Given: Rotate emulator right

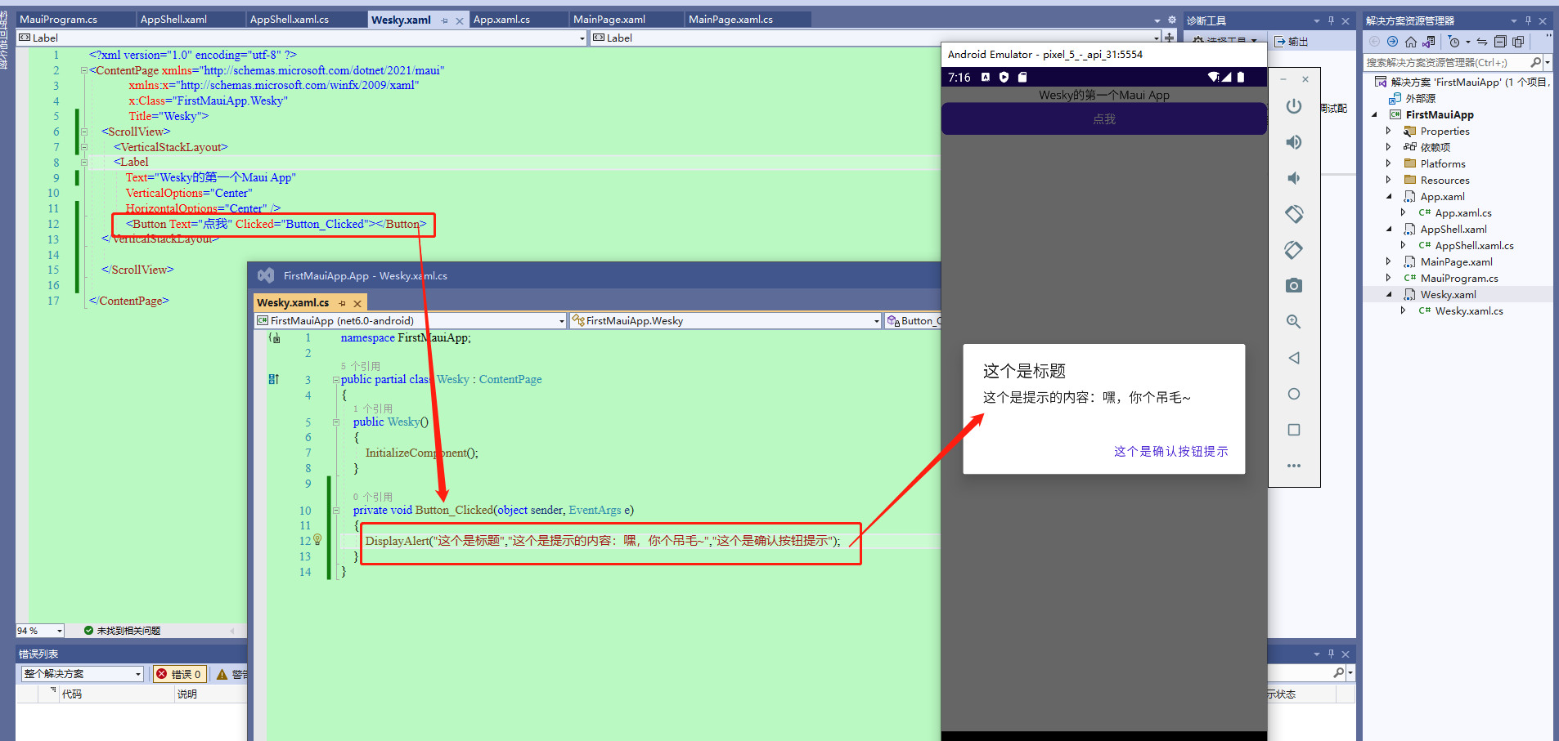Looking at the screenshot, I should coord(1293,250).
